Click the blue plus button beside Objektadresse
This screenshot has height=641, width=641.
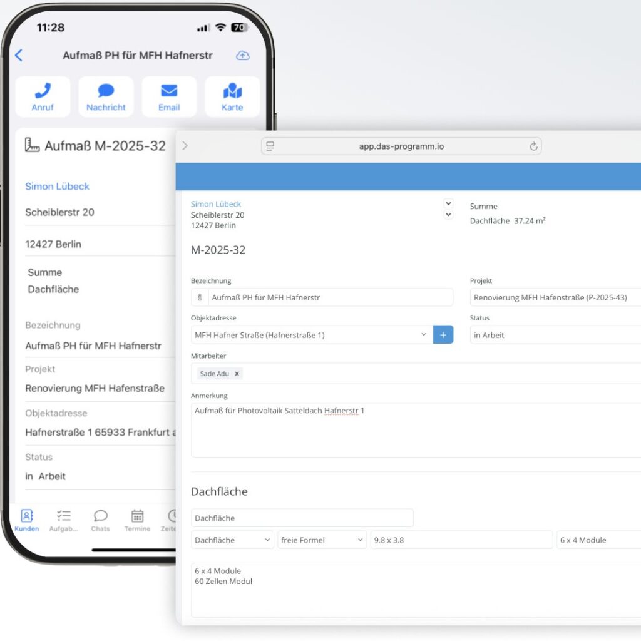click(443, 335)
